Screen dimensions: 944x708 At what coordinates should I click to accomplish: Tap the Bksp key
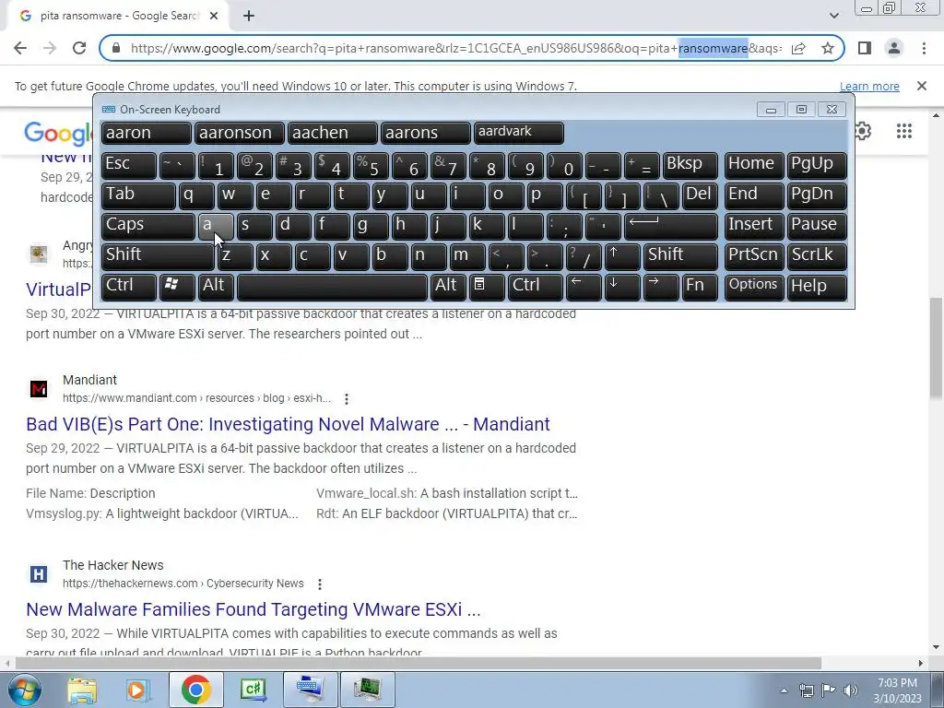click(x=690, y=166)
